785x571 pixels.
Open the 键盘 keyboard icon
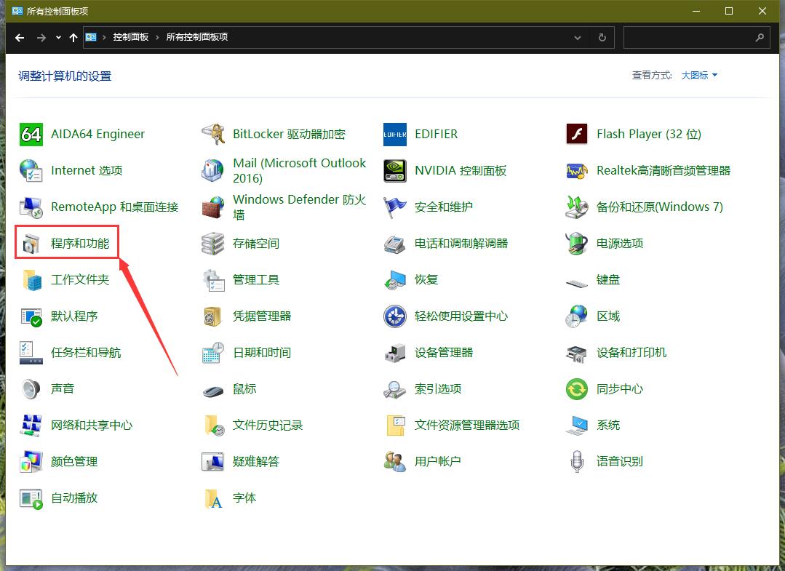pos(576,283)
